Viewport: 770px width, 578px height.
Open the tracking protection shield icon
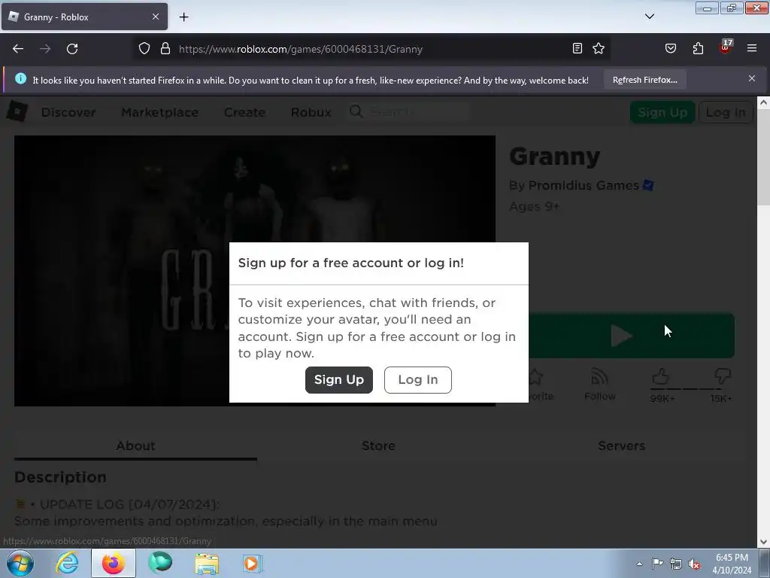[x=144, y=48]
